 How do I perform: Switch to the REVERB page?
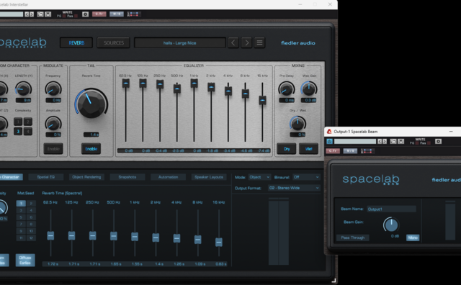pyautogui.click(x=76, y=43)
